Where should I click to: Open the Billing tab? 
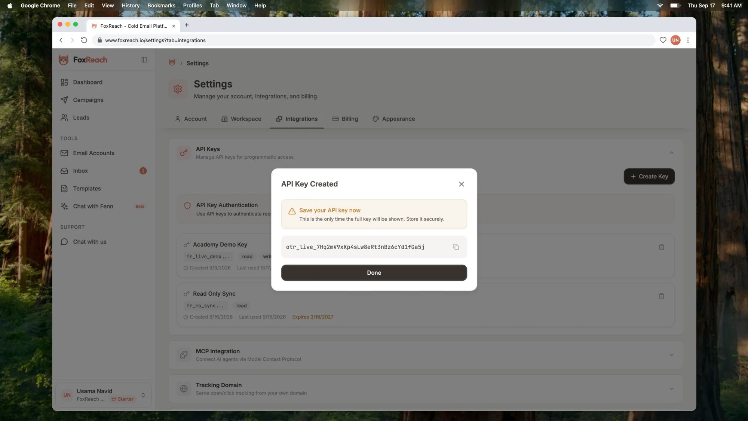click(x=345, y=119)
